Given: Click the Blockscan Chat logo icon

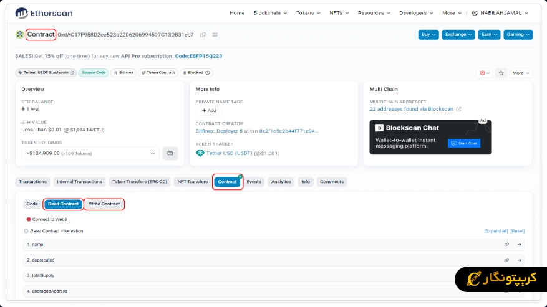Looking at the screenshot, I should pyautogui.click(x=379, y=128).
